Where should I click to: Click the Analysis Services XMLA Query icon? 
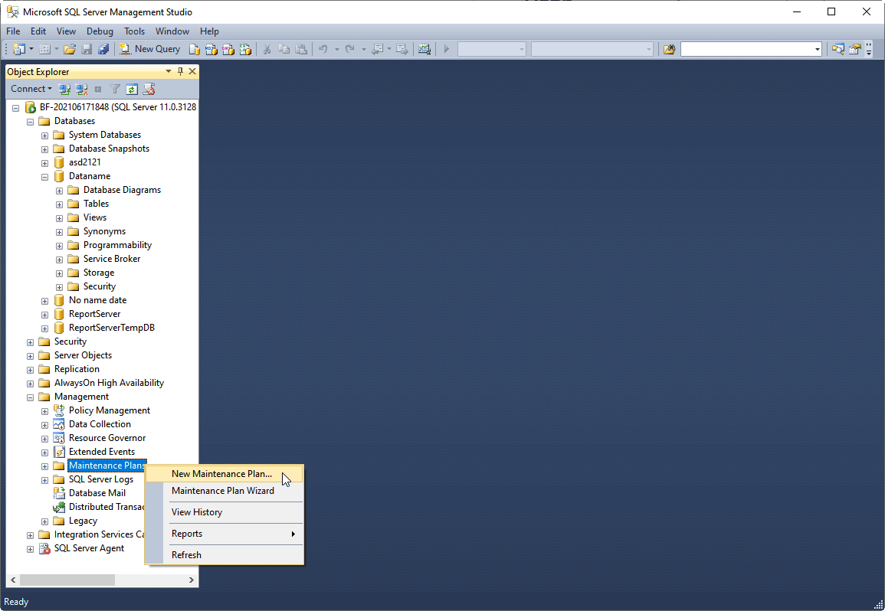(x=245, y=49)
